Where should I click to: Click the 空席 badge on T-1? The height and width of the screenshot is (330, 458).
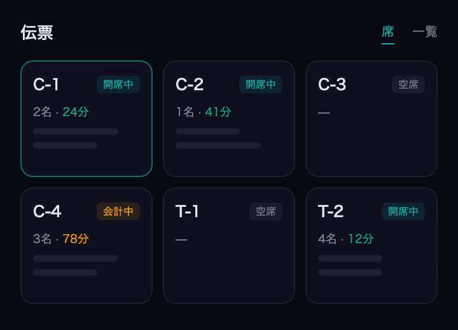tap(266, 211)
